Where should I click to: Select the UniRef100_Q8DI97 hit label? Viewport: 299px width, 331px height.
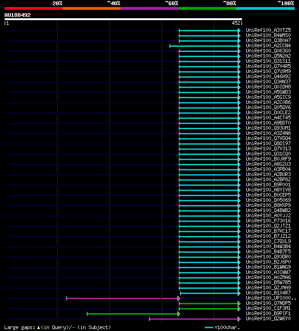click(268, 143)
